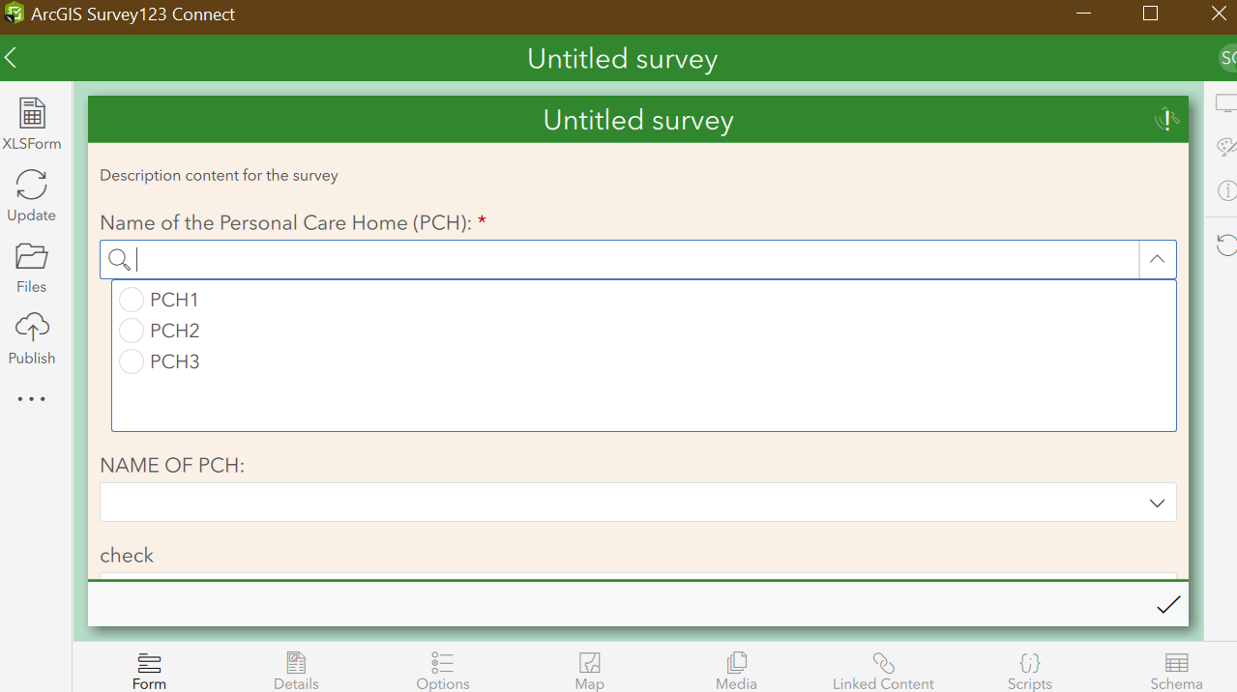1237x692 pixels.
Task: Open the Scripts tab
Action: tap(1029, 670)
